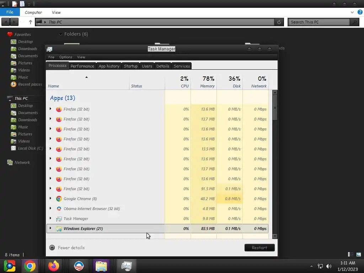The image size is (364, 273).
Task: Go to the Startup tab
Action: click(x=131, y=66)
